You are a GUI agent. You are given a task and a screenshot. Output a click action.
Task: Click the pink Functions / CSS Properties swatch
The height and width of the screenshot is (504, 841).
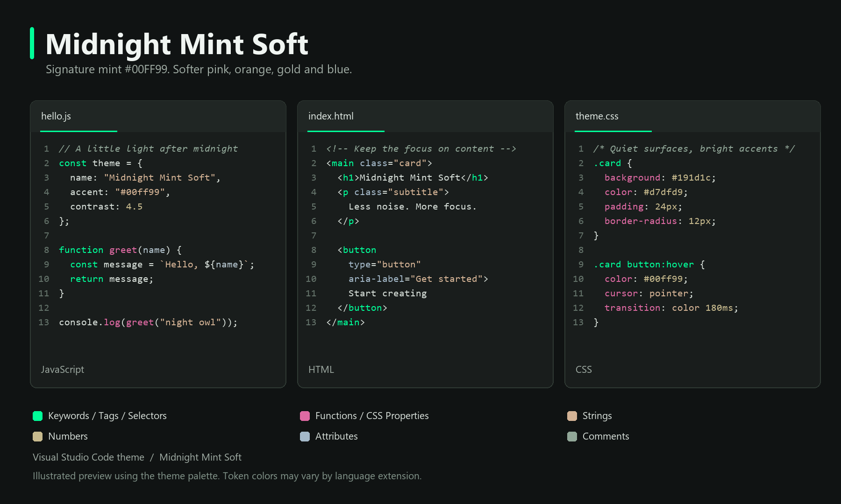(x=305, y=416)
